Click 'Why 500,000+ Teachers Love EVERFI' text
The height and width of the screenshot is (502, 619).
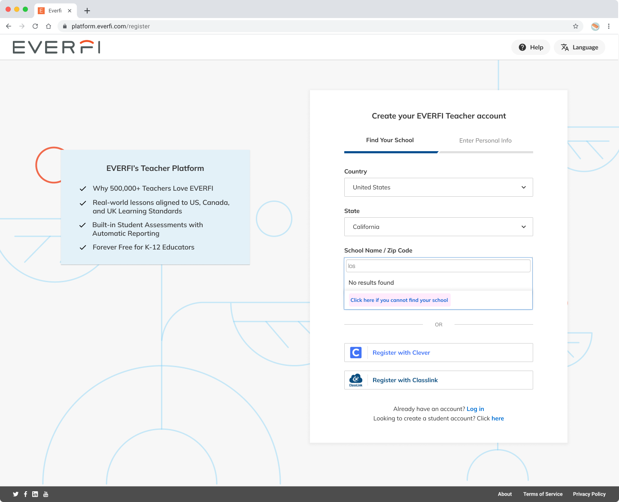(153, 188)
